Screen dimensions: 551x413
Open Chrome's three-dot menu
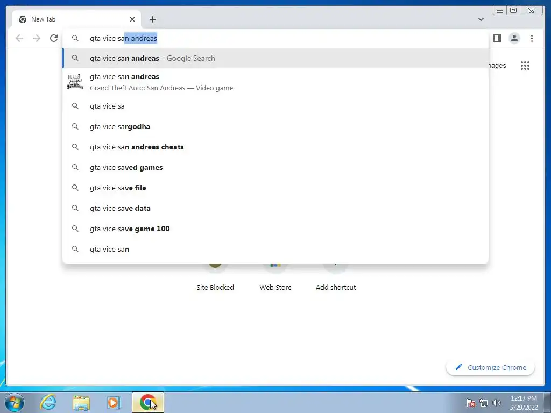pos(532,38)
